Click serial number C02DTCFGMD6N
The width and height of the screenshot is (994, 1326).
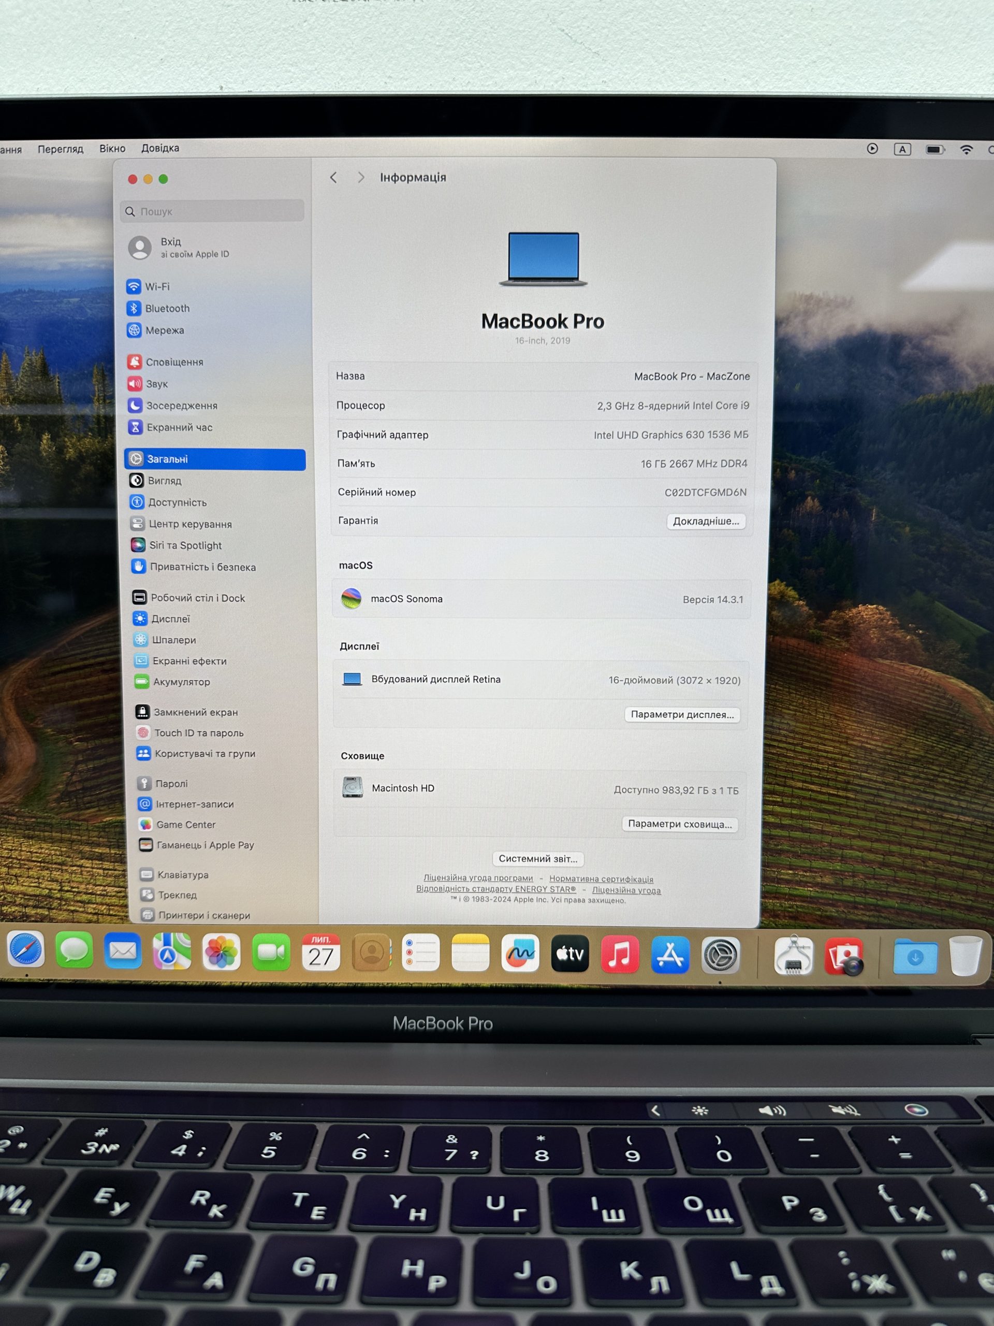[705, 492]
